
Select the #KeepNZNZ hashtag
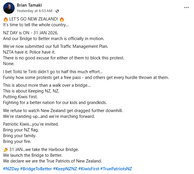click(65, 169)
